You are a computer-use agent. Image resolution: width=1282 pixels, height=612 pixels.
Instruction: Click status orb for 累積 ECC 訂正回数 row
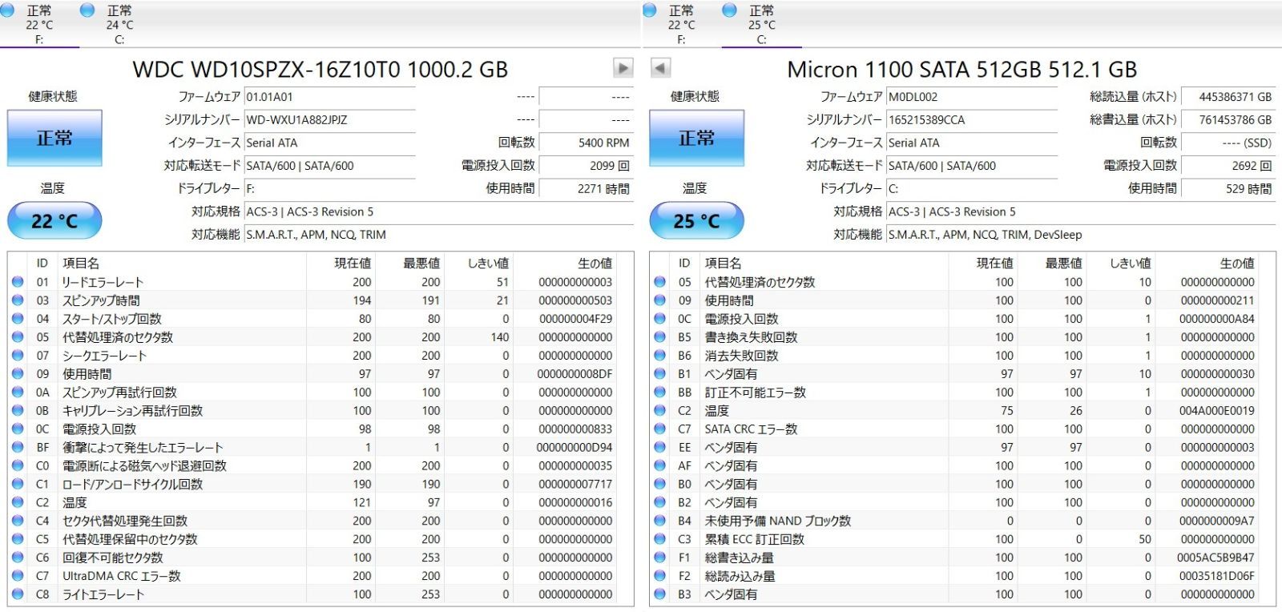tap(659, 539)
